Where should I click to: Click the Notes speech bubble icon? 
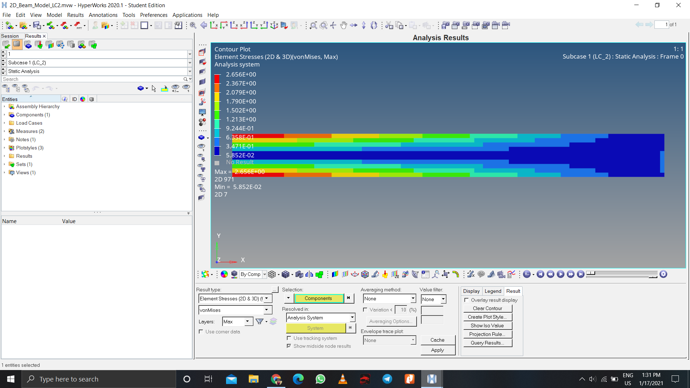(x=481, y=274)
